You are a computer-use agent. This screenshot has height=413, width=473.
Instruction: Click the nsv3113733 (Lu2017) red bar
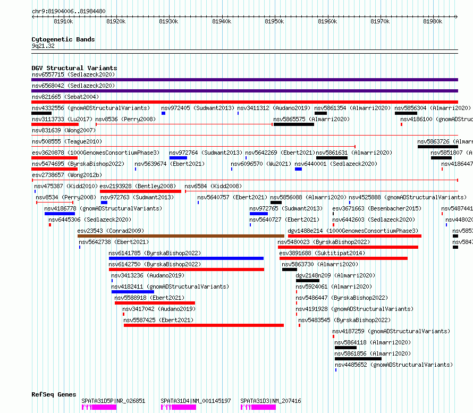[55, 124]
